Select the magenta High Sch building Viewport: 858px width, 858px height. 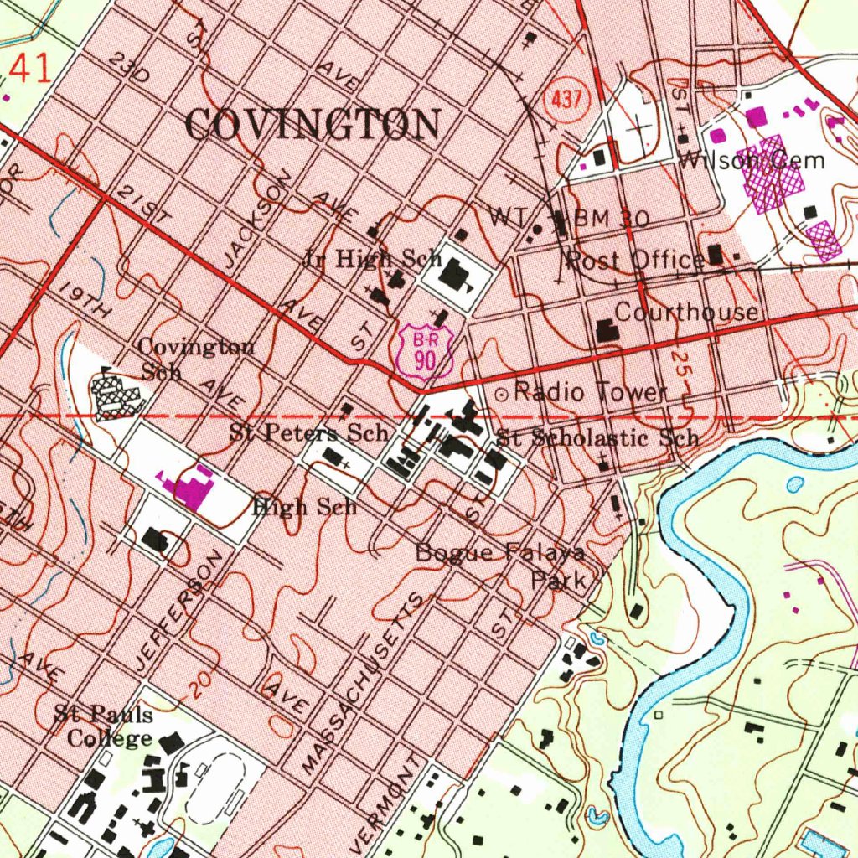[192, 486]
